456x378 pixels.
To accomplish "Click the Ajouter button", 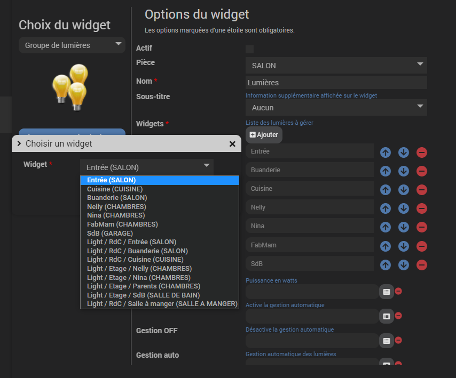I will coord(264,135).
